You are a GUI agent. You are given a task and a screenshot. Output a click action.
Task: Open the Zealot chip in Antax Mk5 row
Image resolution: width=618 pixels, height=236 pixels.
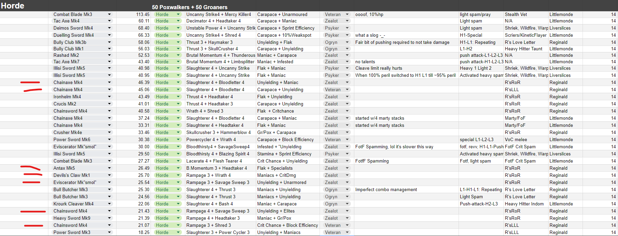337,168
